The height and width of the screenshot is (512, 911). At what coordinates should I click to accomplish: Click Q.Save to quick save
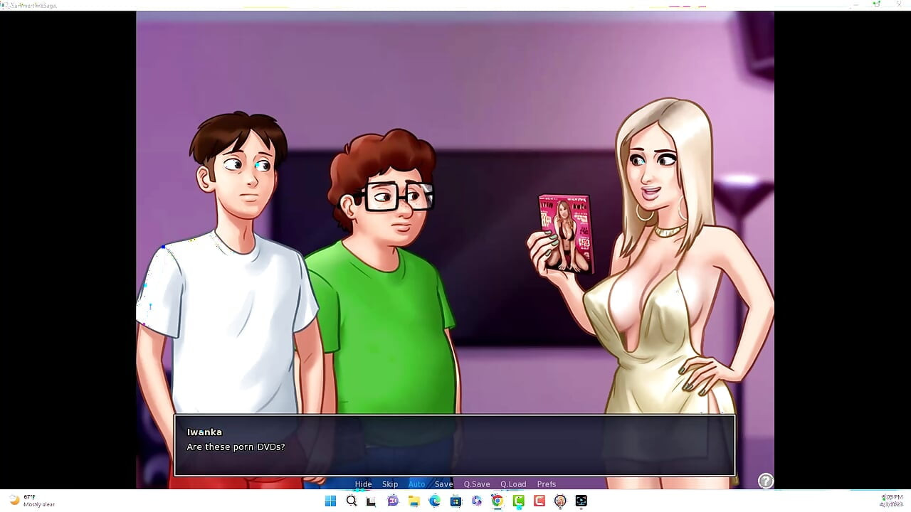(x=477, y=484)
